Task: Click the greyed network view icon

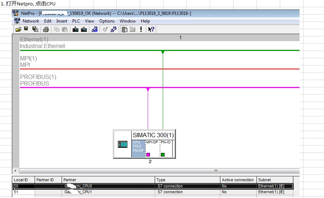Action: pyautogui.click(x=132, y=29)
